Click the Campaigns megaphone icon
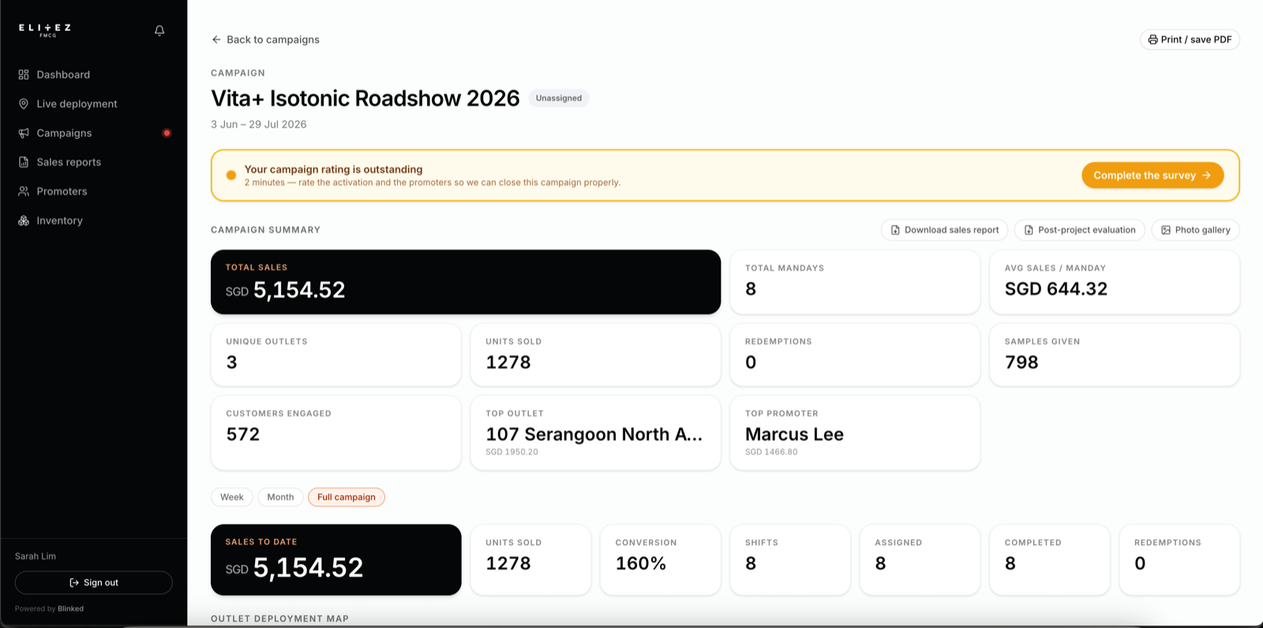The image size is (1263, 628). click(24, 133)
